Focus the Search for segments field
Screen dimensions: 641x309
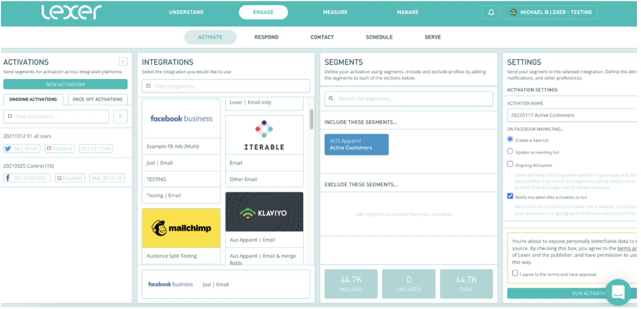point(409,98)
